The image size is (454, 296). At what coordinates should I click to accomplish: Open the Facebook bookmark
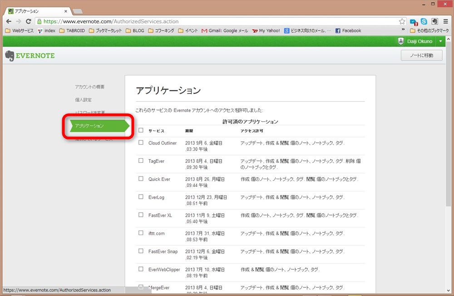(x=348, y=31)
